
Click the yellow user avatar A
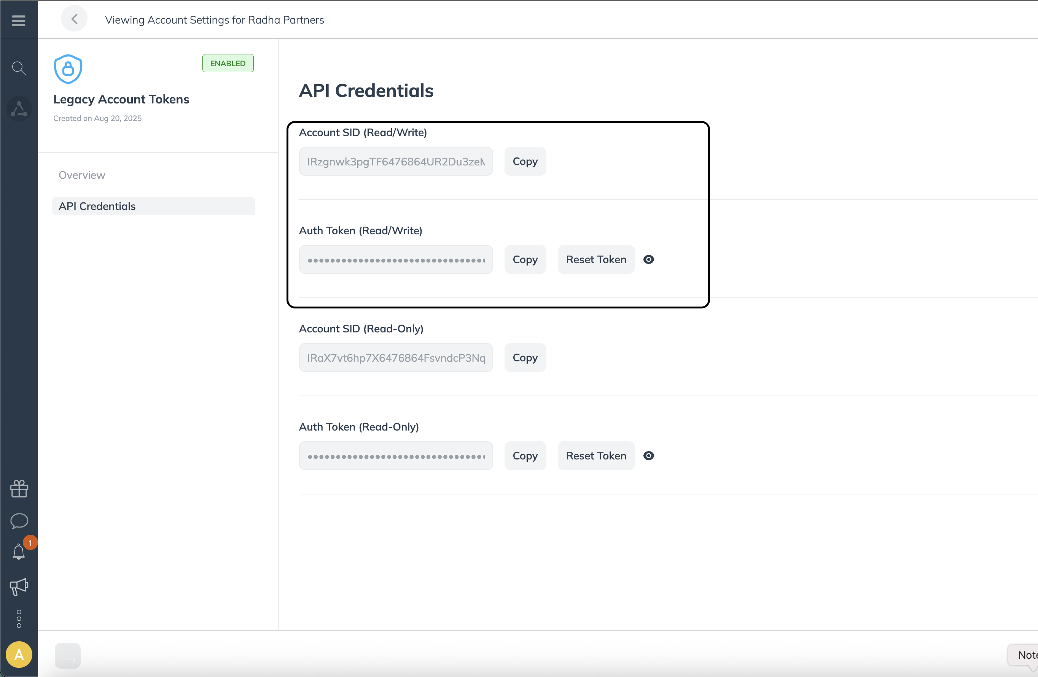pos(19,654)
